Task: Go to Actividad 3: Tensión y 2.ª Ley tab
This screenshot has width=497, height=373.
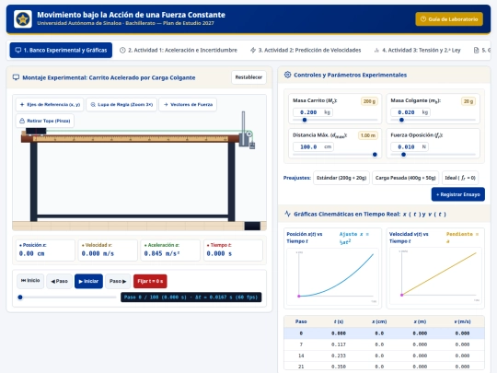Action: coord(418,50)
